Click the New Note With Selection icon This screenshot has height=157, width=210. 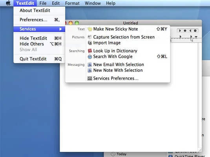pyautogui.click(x=90, y=70)
